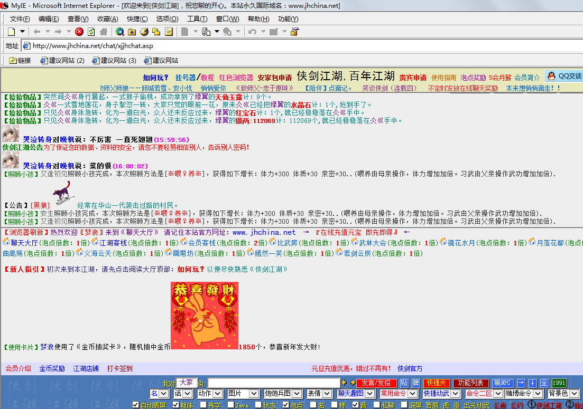Click the computer and clipboard toolbar icon

206,32
